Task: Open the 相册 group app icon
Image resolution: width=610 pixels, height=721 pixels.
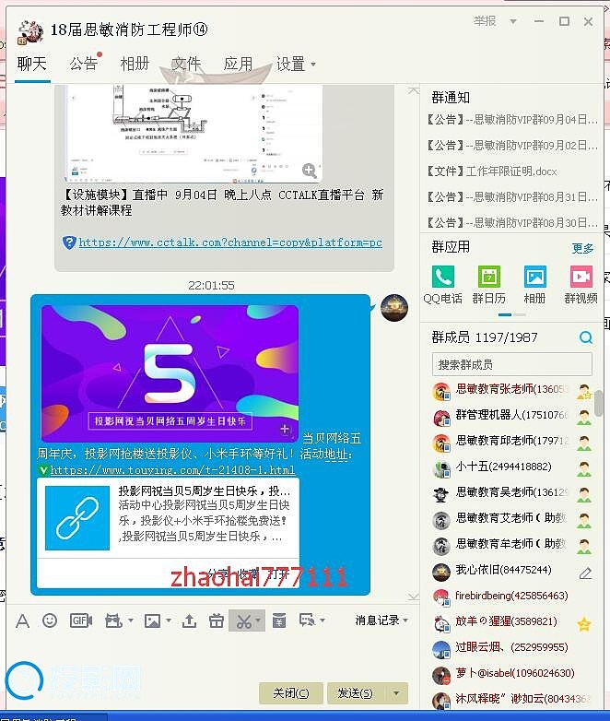Action: click(x=534, y=285)
